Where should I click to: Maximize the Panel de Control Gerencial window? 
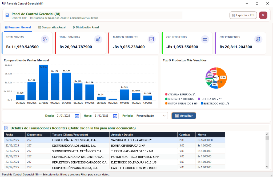point(257,3)
